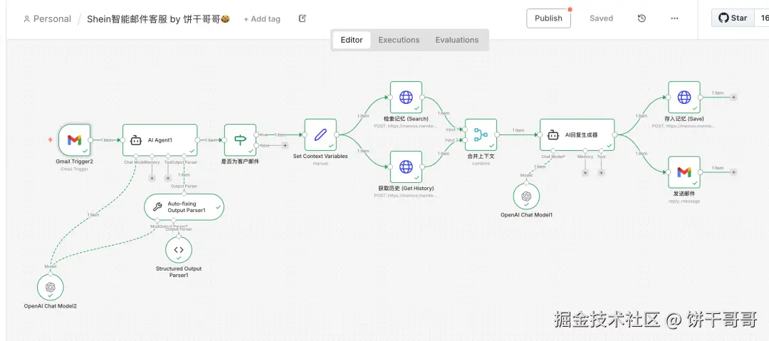Click the Saved status text
769x341 pixels.
coord(601,19)
